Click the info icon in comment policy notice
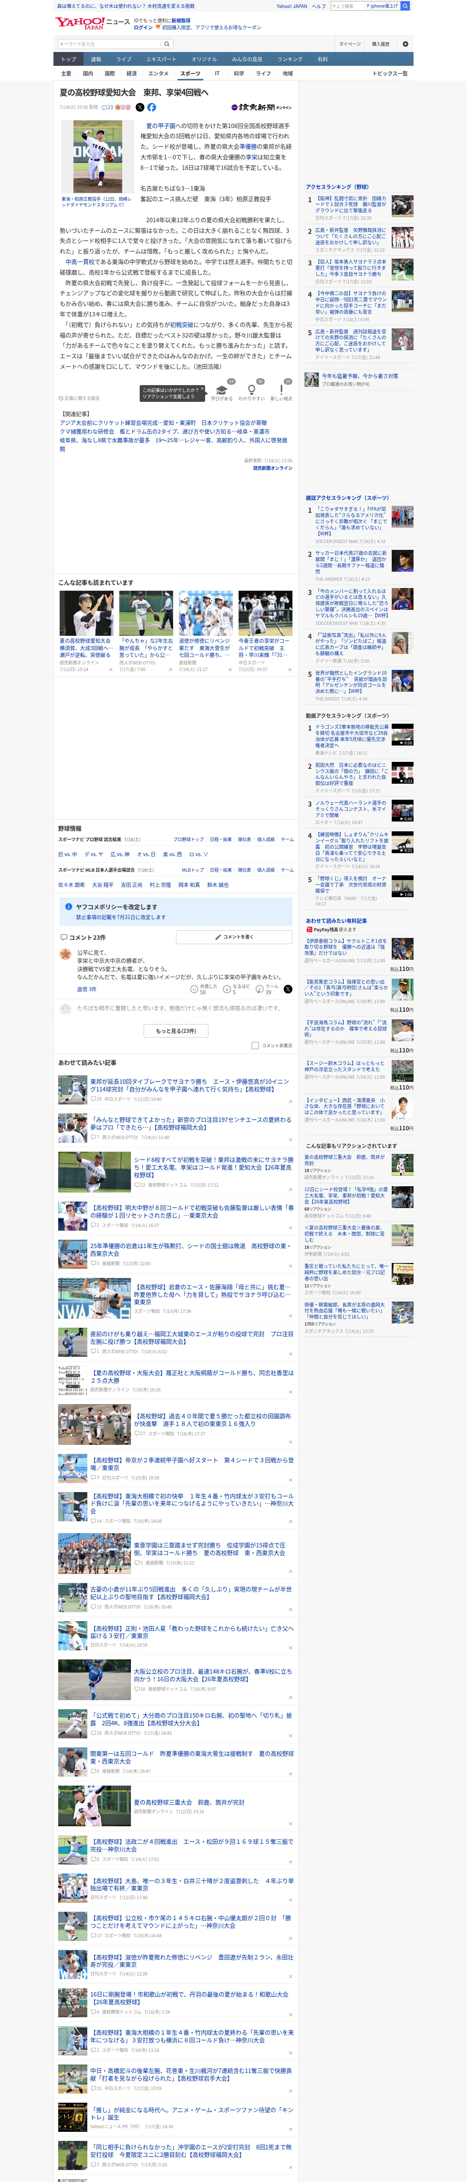 tap(69, 906)
